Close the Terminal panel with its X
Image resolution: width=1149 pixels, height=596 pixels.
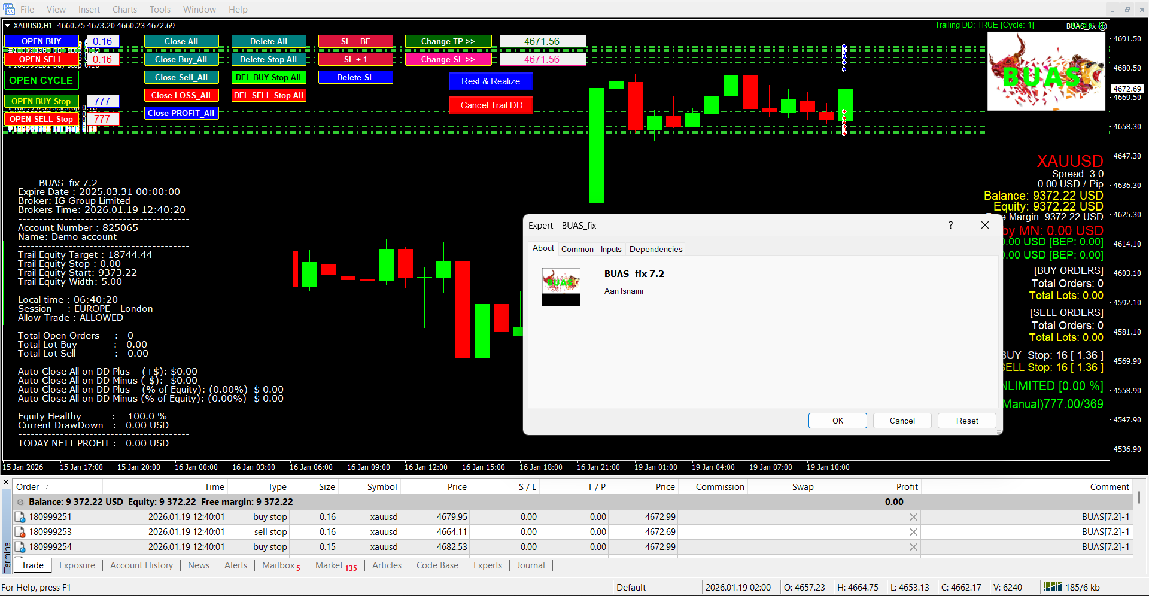tap(6, 482)
